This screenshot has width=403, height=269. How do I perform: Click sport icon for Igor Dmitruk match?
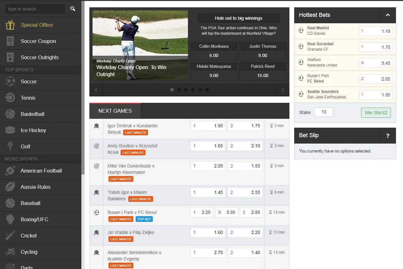[x=96, y=126]
